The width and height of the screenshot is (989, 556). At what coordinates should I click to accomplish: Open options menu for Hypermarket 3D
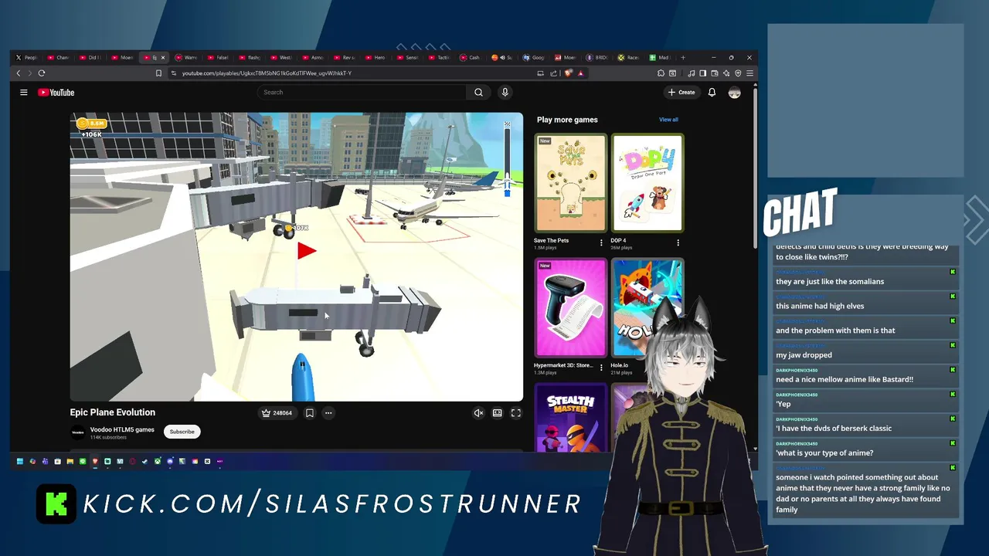[601, 368]
